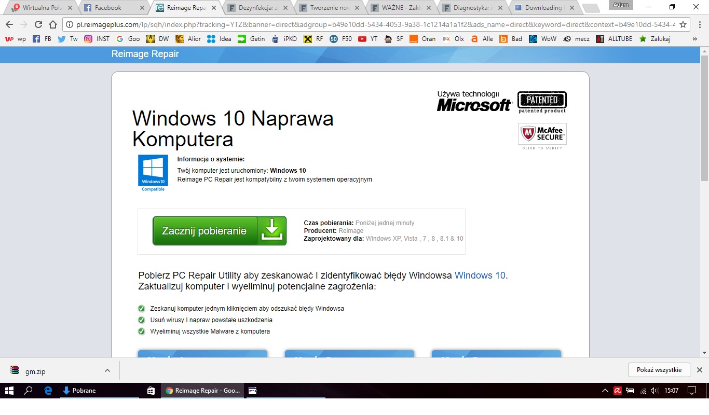The image size is (709, 415).
Task: Switch to Wirtualna Polska tab
Action: tap(42, 8)
